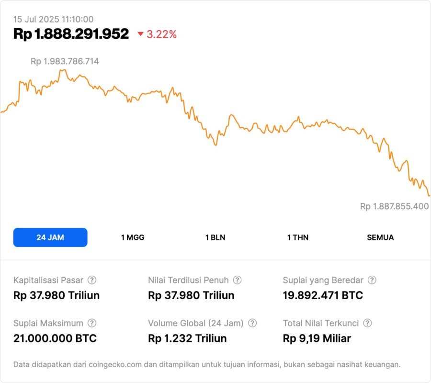Click the Nilai Terdilusi Penuh question mark icon
431x383 pixels.
tap(237, 280)
